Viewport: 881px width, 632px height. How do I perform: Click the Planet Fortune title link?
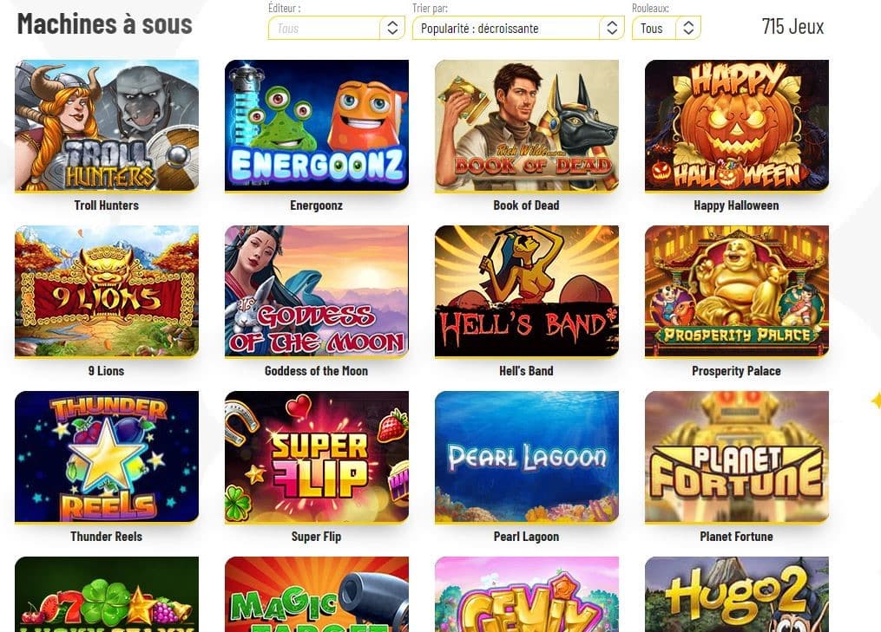coord(736,537)
